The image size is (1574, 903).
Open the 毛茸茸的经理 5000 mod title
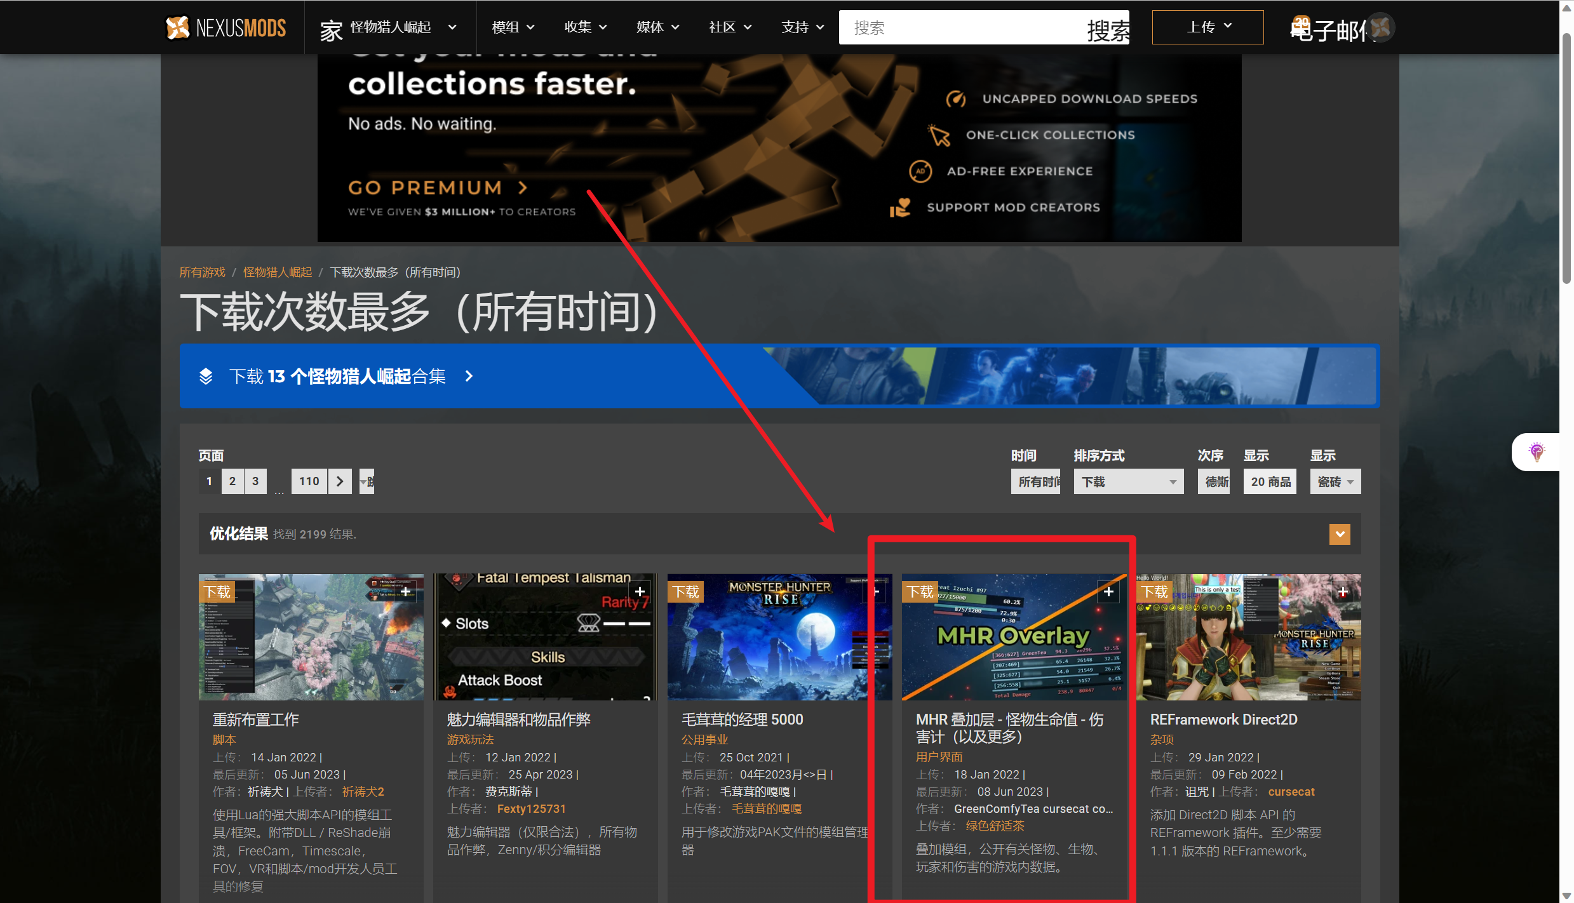(742, 719)
